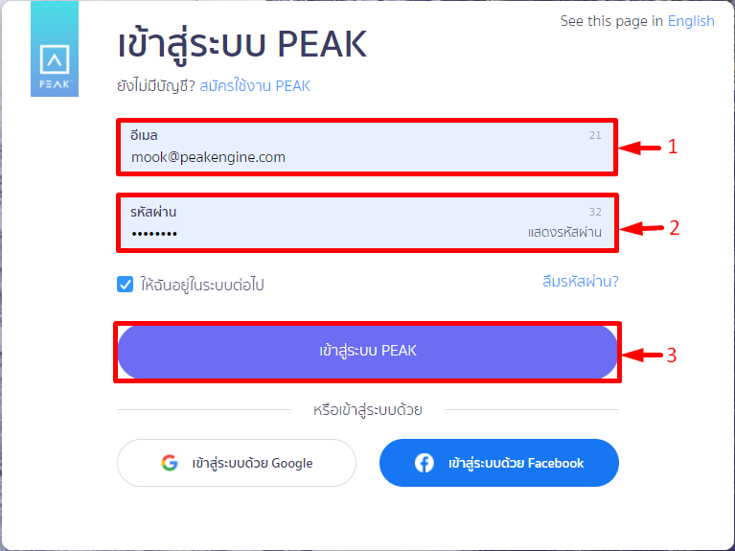735x551 pixels.
Task: Click the red arrow numbered 3
Action: [642, 355]
